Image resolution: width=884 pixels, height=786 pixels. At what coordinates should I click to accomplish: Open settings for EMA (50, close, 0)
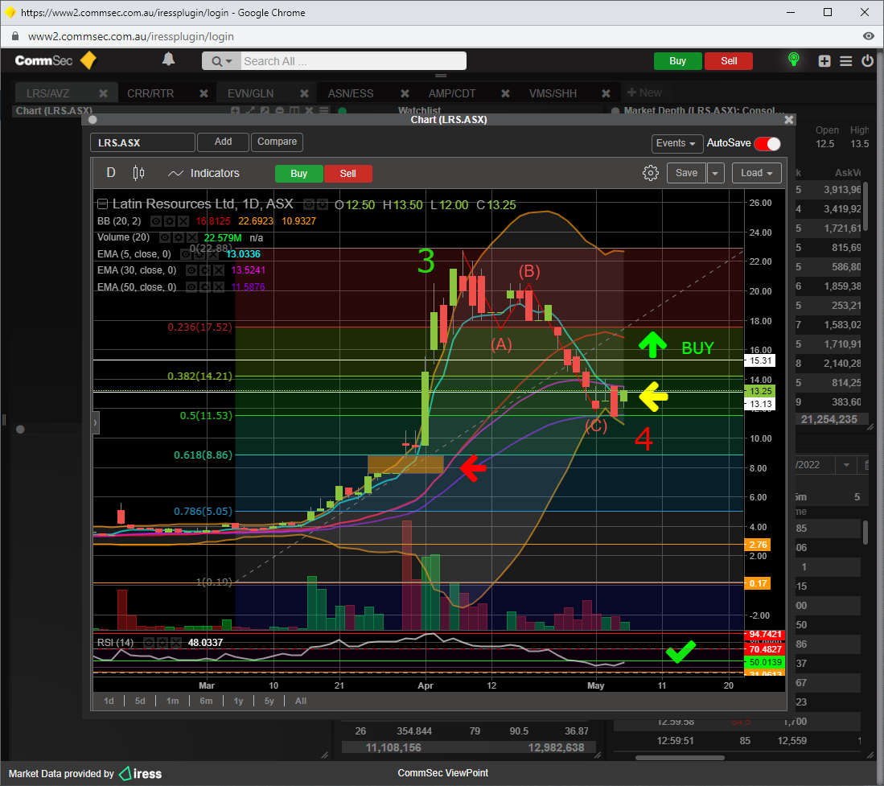point(205,287)
